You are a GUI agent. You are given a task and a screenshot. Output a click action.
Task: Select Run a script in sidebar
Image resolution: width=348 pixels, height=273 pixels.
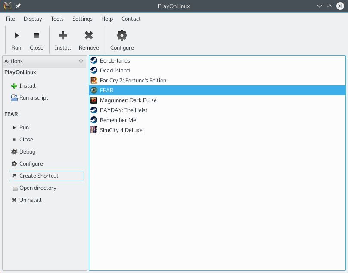click(29, 98)
